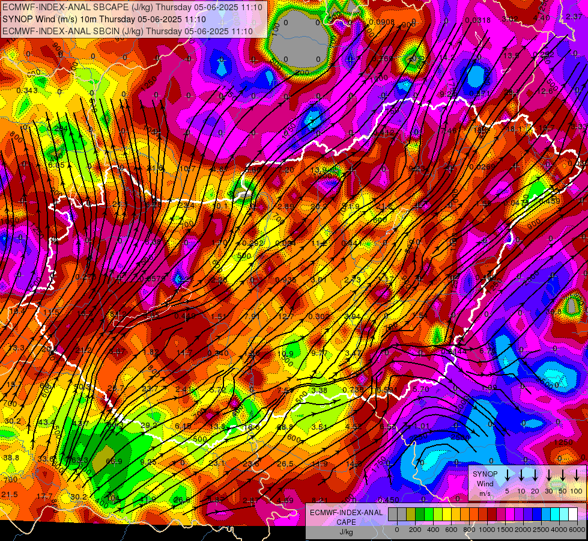Image resolution: width=588 pixels, height=541 pixels.
Task: Pick the pure blue CAPE legend swatch
Action: tap(537, 515)
